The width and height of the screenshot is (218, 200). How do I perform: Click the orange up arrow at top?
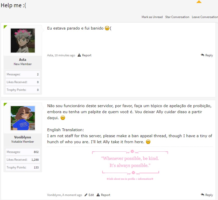point(199,2)
